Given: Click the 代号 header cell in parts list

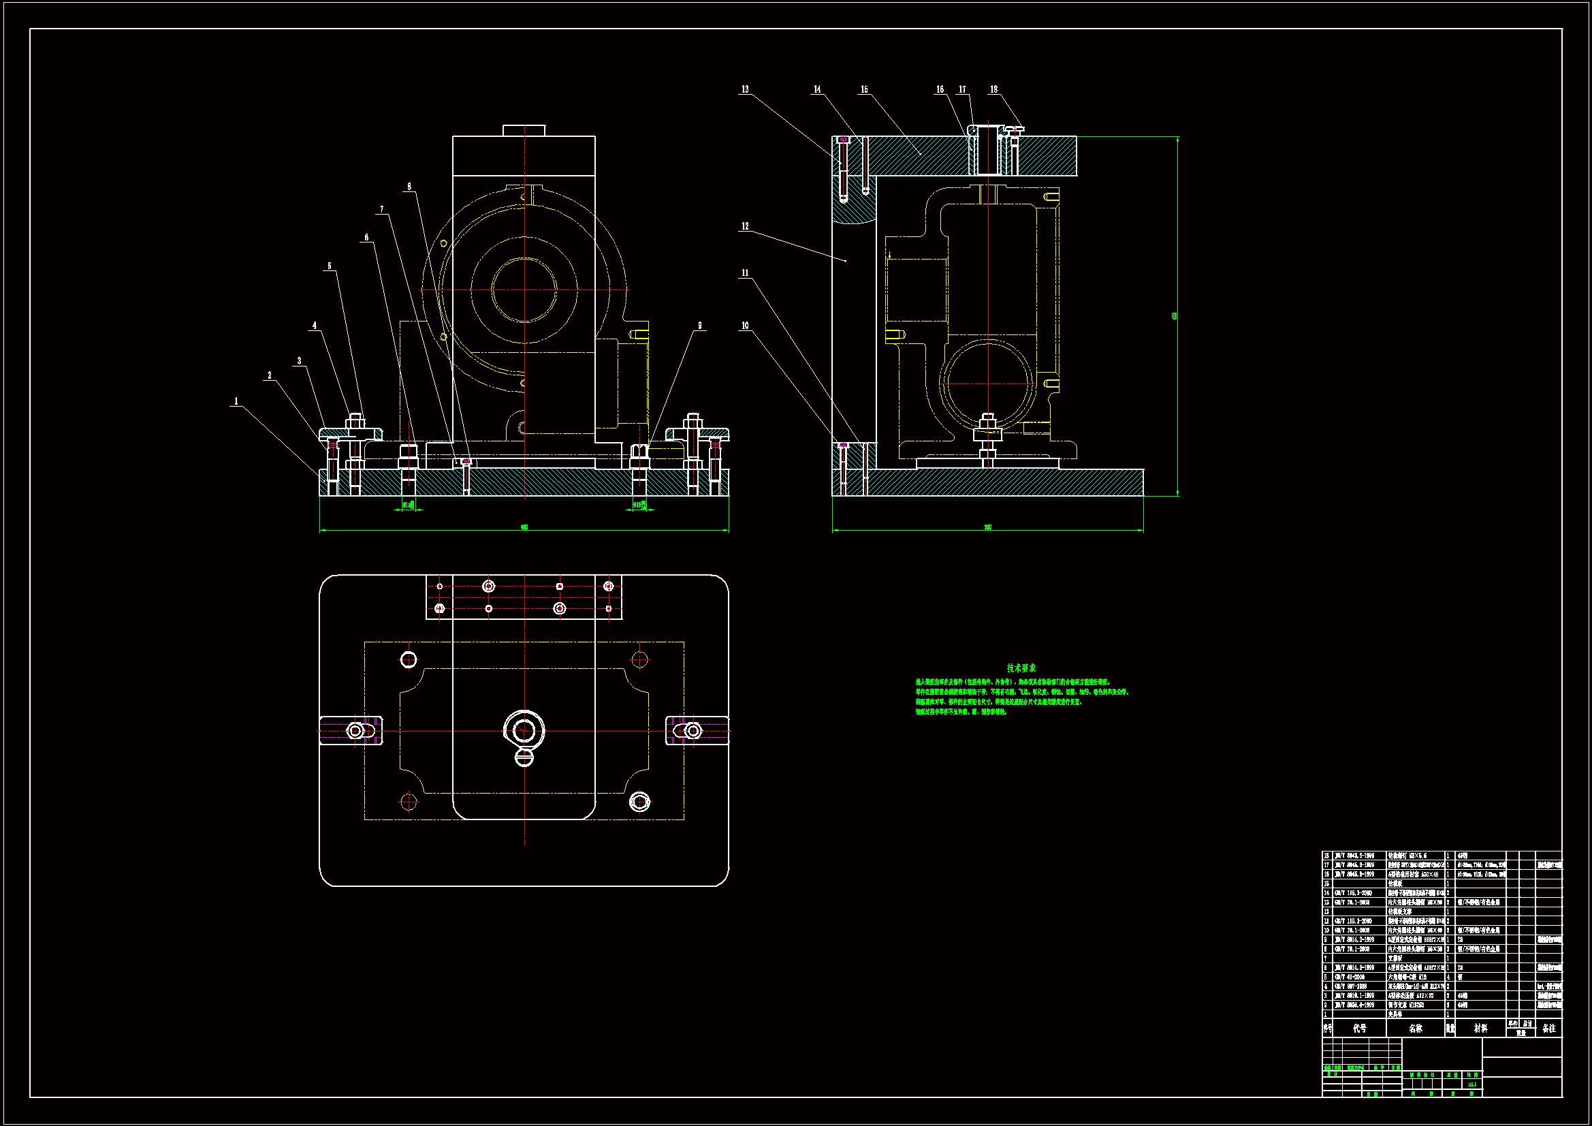Looking at the screenshot, I should point(1359,1028).
